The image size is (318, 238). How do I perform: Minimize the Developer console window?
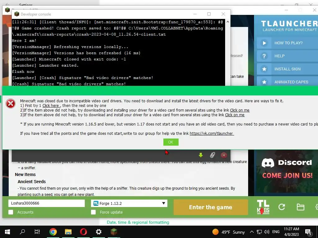pos(195,14)
